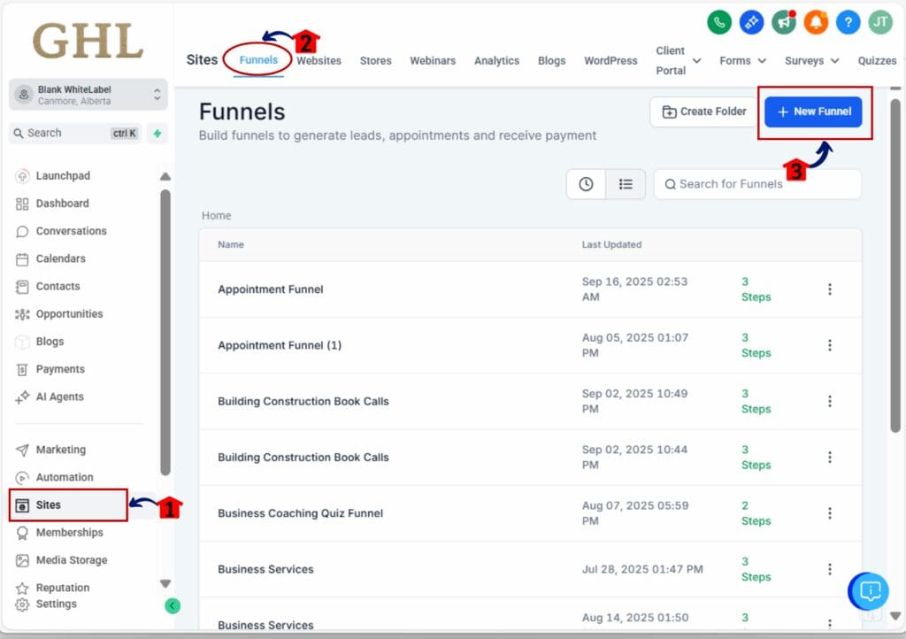Collapse the sidebar with green arrow toggle

(173, 606)
